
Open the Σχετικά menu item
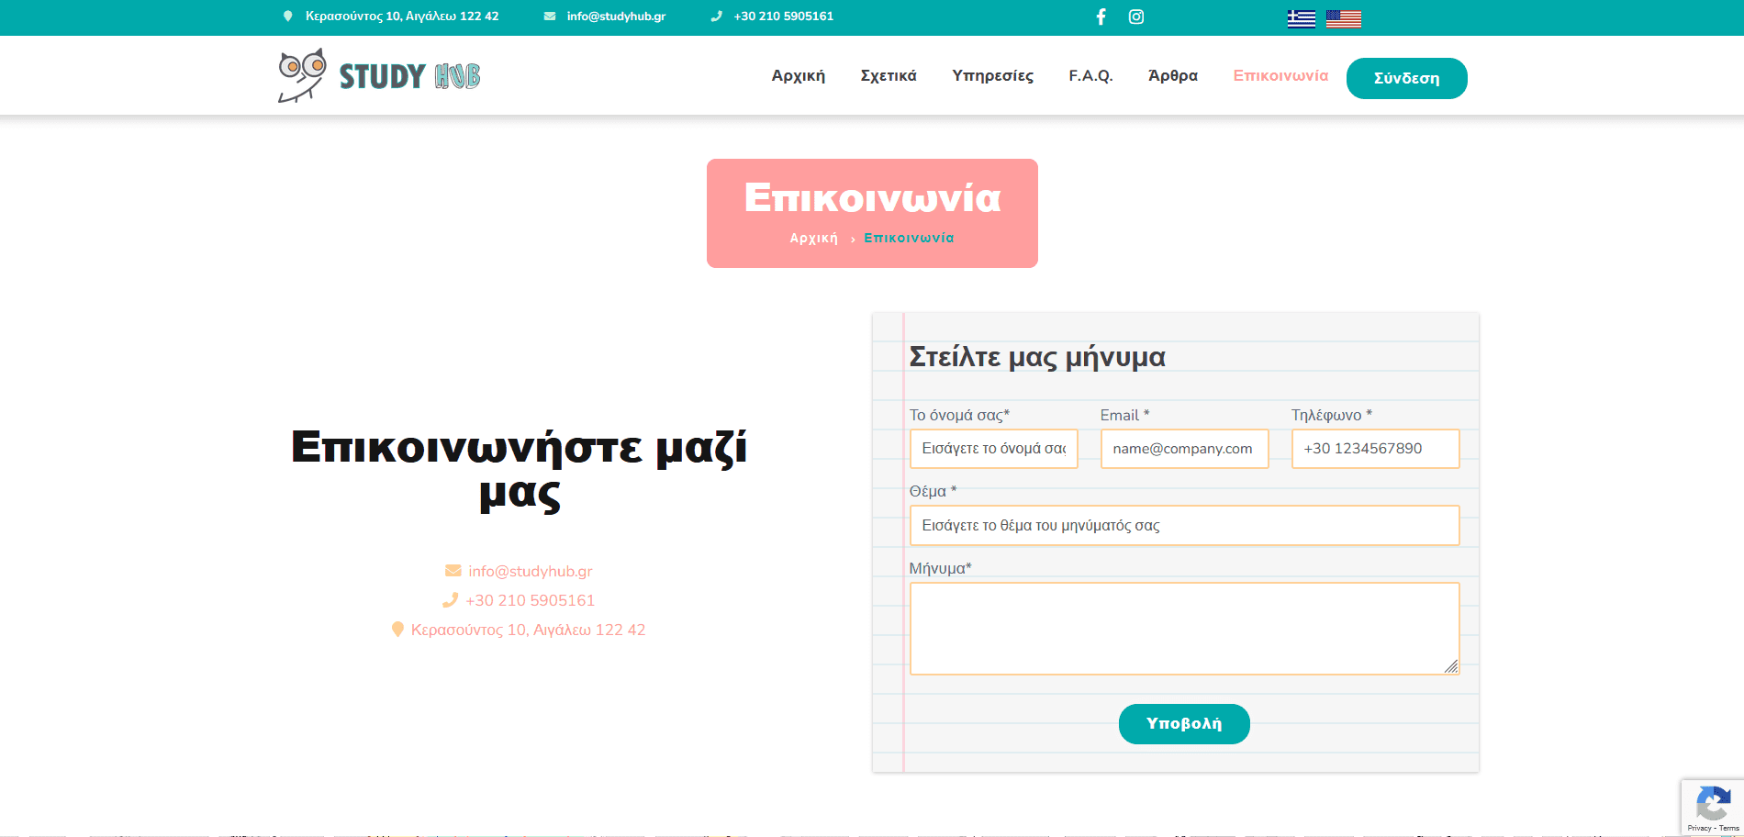tap(889, 76)
